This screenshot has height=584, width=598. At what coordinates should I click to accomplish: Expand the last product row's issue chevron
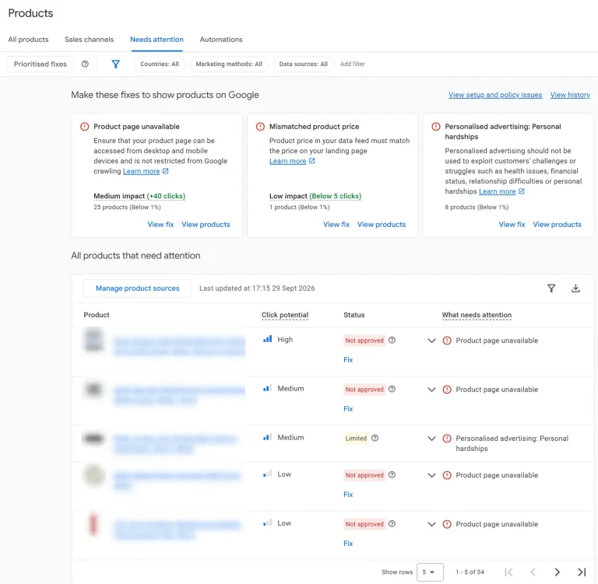431,524
